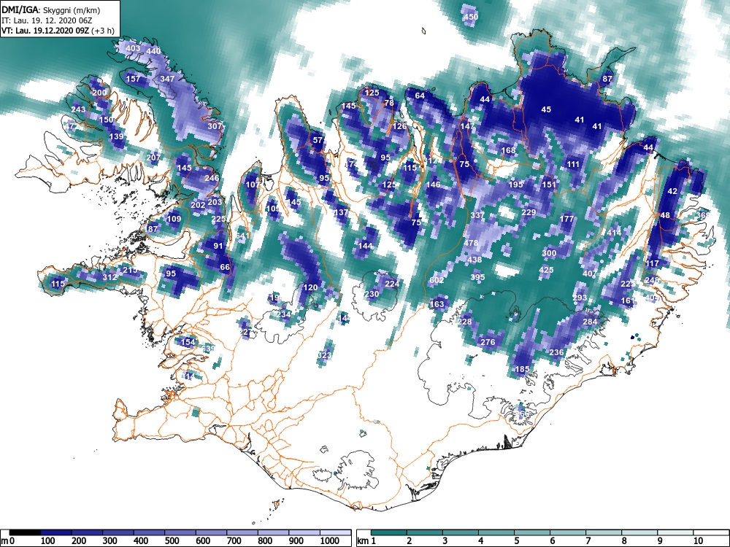Viewport: 730px width, 547px height.
Task: Click the 120 visibility value
Action: click(310, 287)
